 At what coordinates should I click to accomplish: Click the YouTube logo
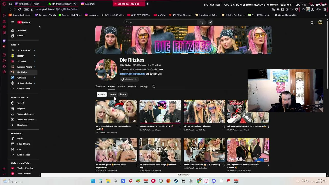click(x=24, y=22)
